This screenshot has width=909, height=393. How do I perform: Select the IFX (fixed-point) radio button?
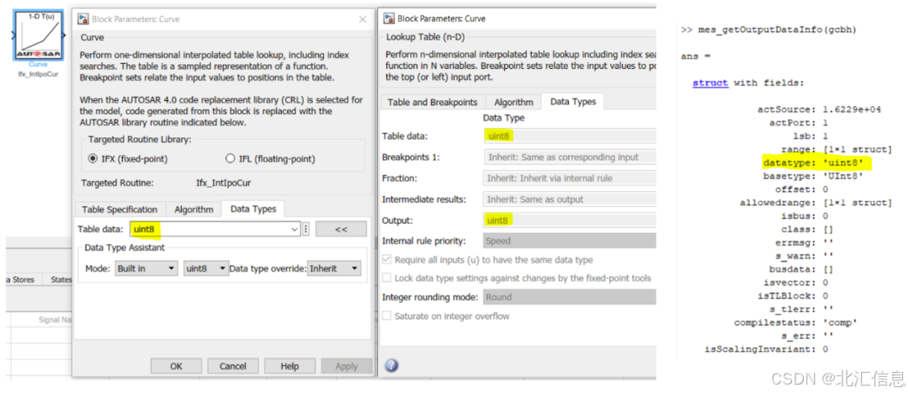(x=93, y=159)
